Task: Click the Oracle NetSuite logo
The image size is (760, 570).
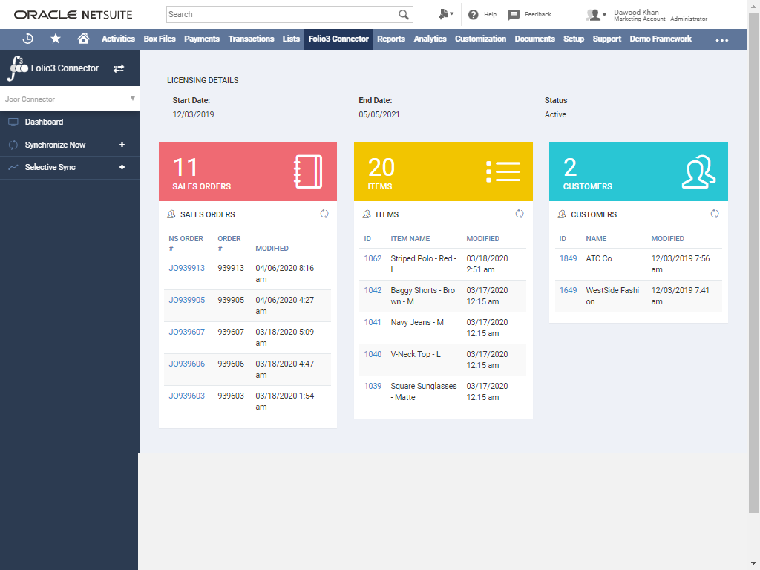Action: point(73,15)
